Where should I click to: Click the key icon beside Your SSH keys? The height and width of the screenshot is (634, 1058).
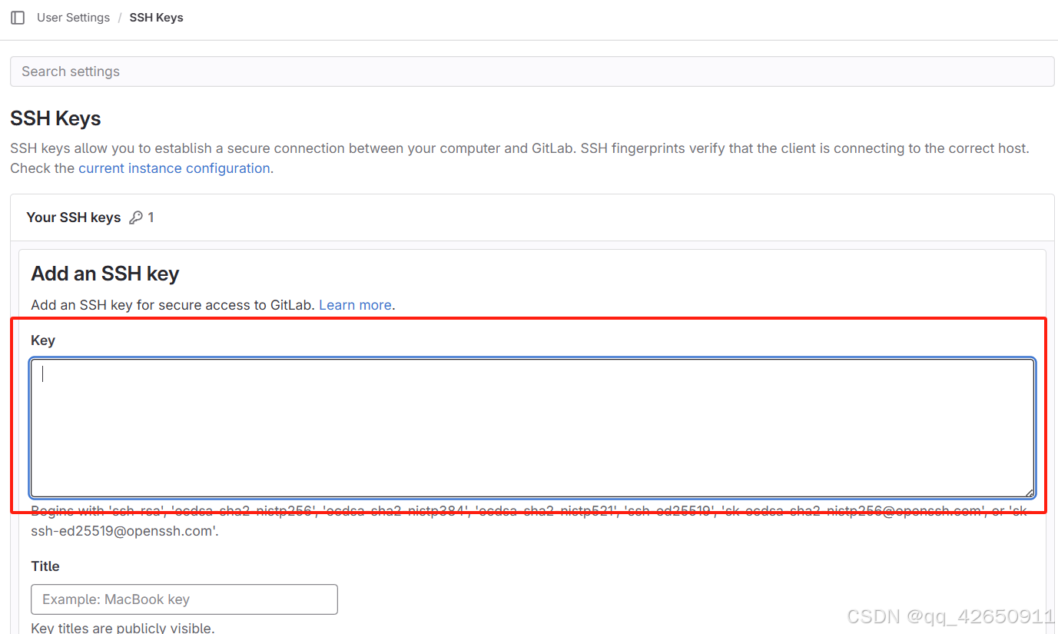(135, 217)
